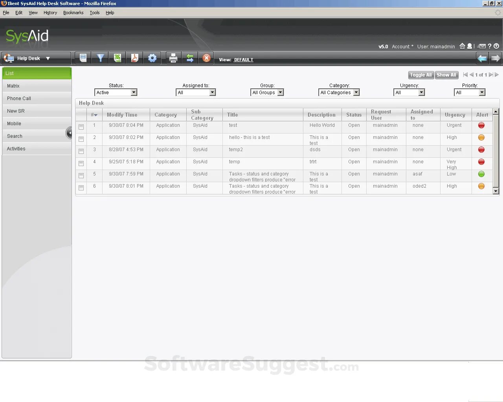
Task: Open the Assigned to dropdown
Action: 196,93
